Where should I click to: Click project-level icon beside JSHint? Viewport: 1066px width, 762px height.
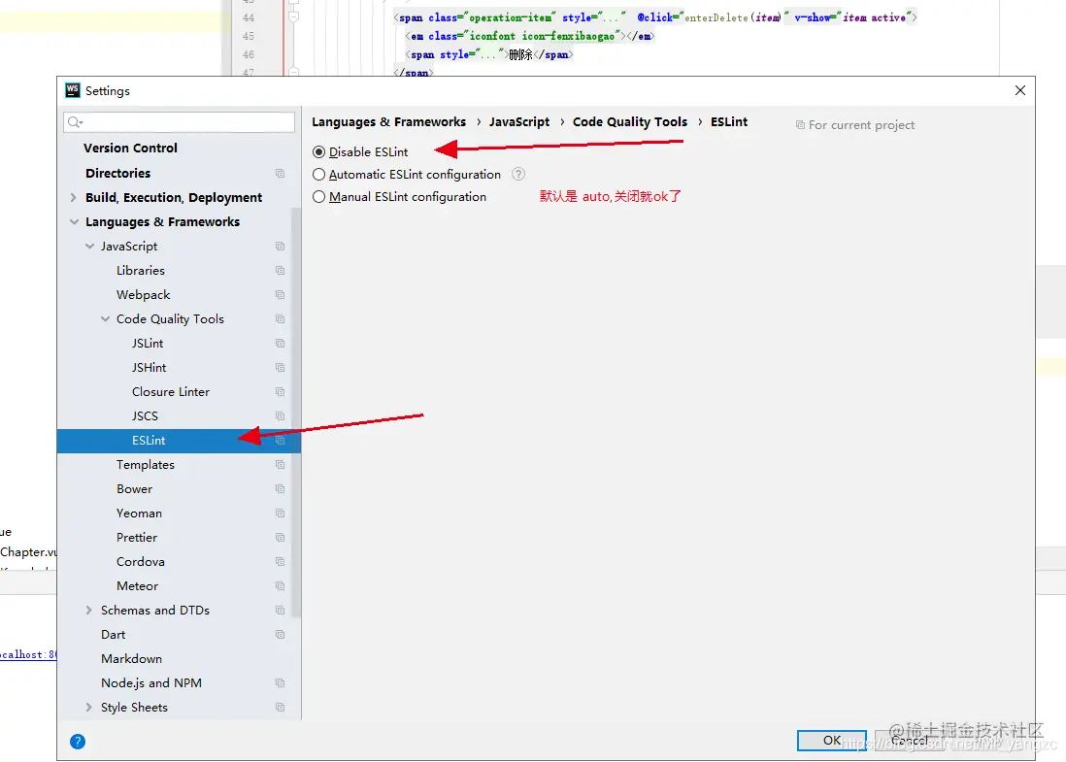click(x=281, y=368)
